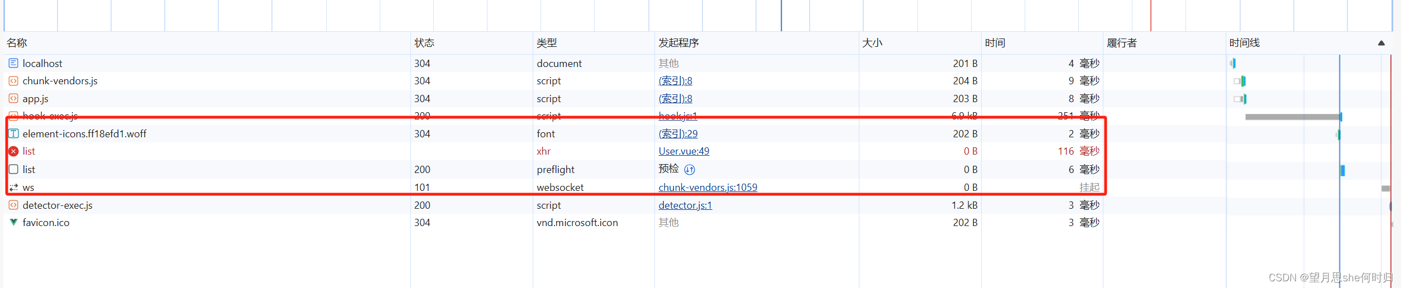Click the preflight link icon next to 预检

click(690, 170)
